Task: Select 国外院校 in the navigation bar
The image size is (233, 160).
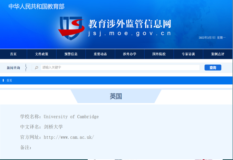Action: coord(159,54)
